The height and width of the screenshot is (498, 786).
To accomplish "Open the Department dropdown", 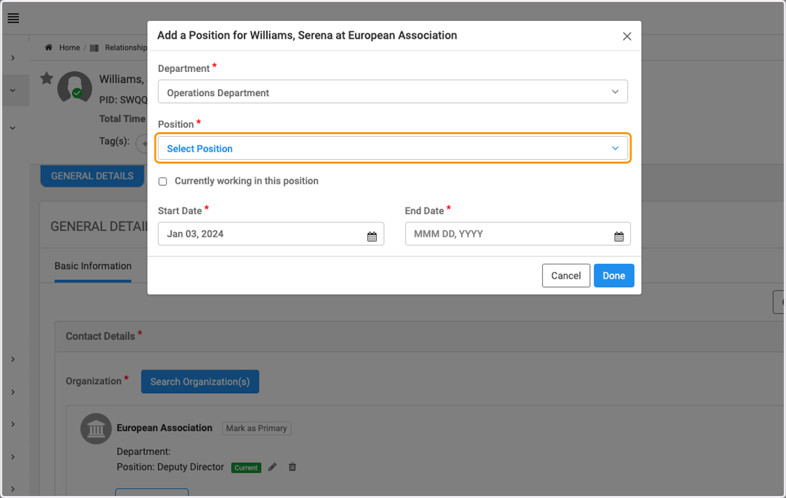I will pyautogui.click(x=393, y=92).
